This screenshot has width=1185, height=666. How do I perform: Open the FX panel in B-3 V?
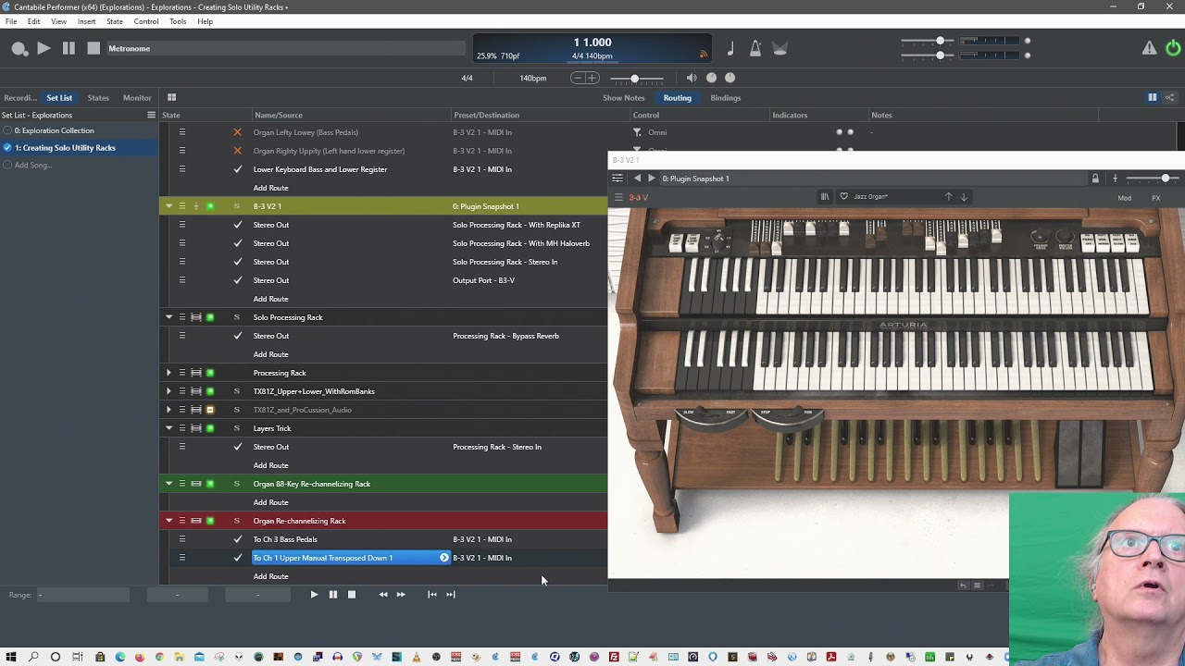coord(1156,198)
